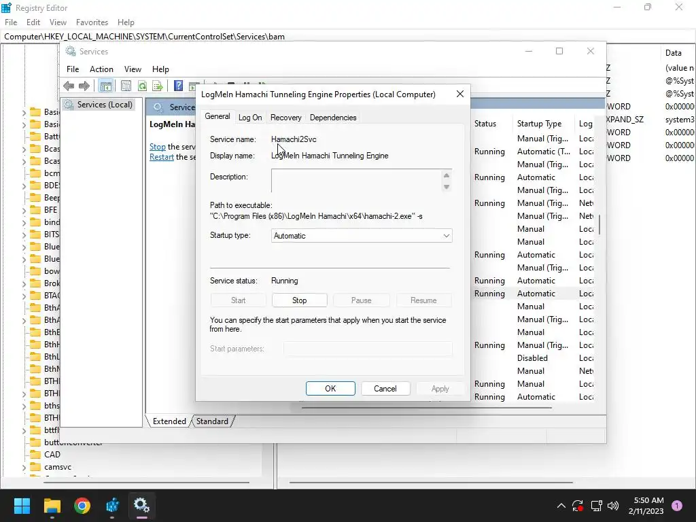Image resolution: width=696 pixels, height=522 pixels.
Task: Select the camsvc key in registry tree
Action: click(x=58, y=467)
